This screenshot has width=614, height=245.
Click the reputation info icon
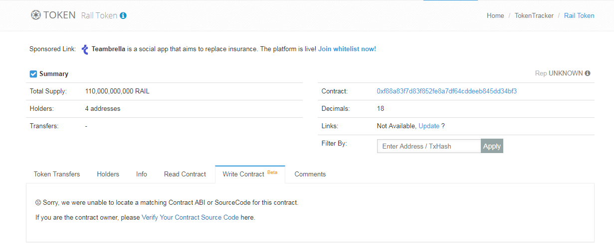pos(588,73)
